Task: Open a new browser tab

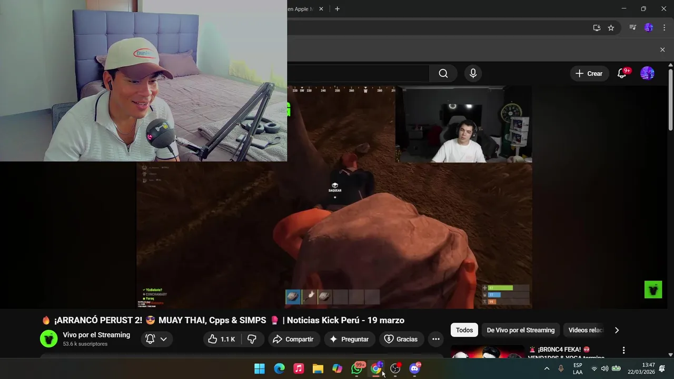Action: (x=337, y=9)
